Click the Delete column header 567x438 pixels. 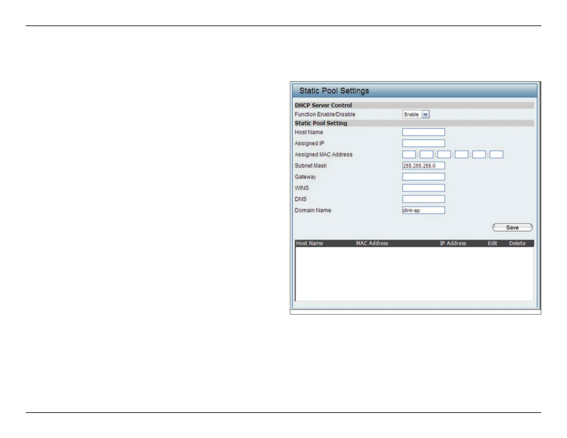pos(518,243)
